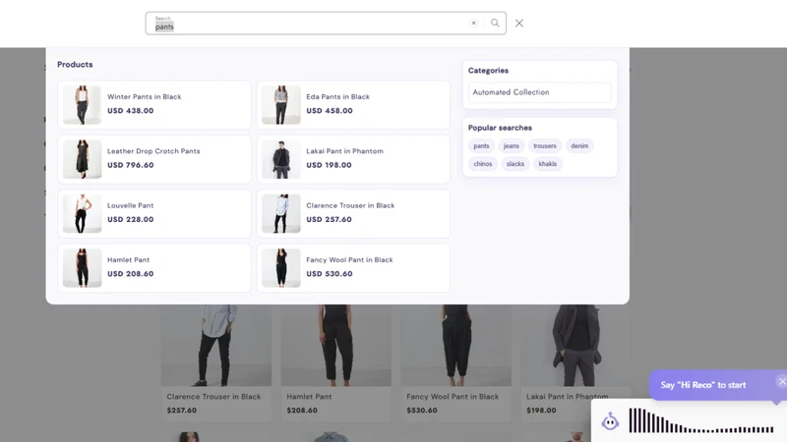Click Fancy Wool Pant thumbnail in results
The height and width of the screenshot is (442, 787).
tap(281, 268)
